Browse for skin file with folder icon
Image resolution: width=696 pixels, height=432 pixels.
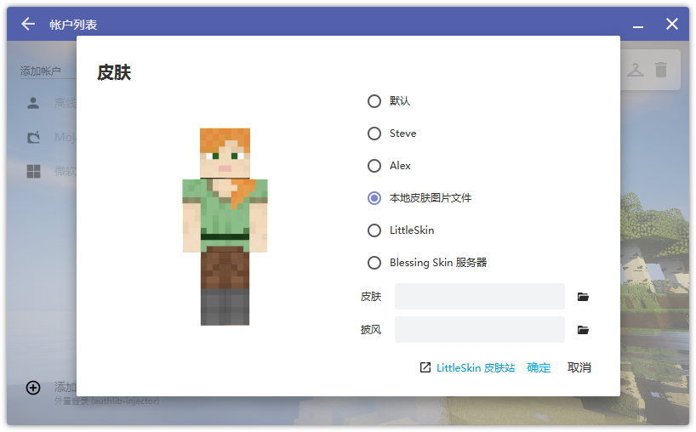tap(583, 297)
